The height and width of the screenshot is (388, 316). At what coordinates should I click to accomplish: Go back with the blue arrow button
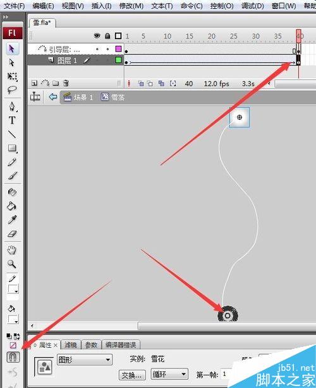click(53, 97)
